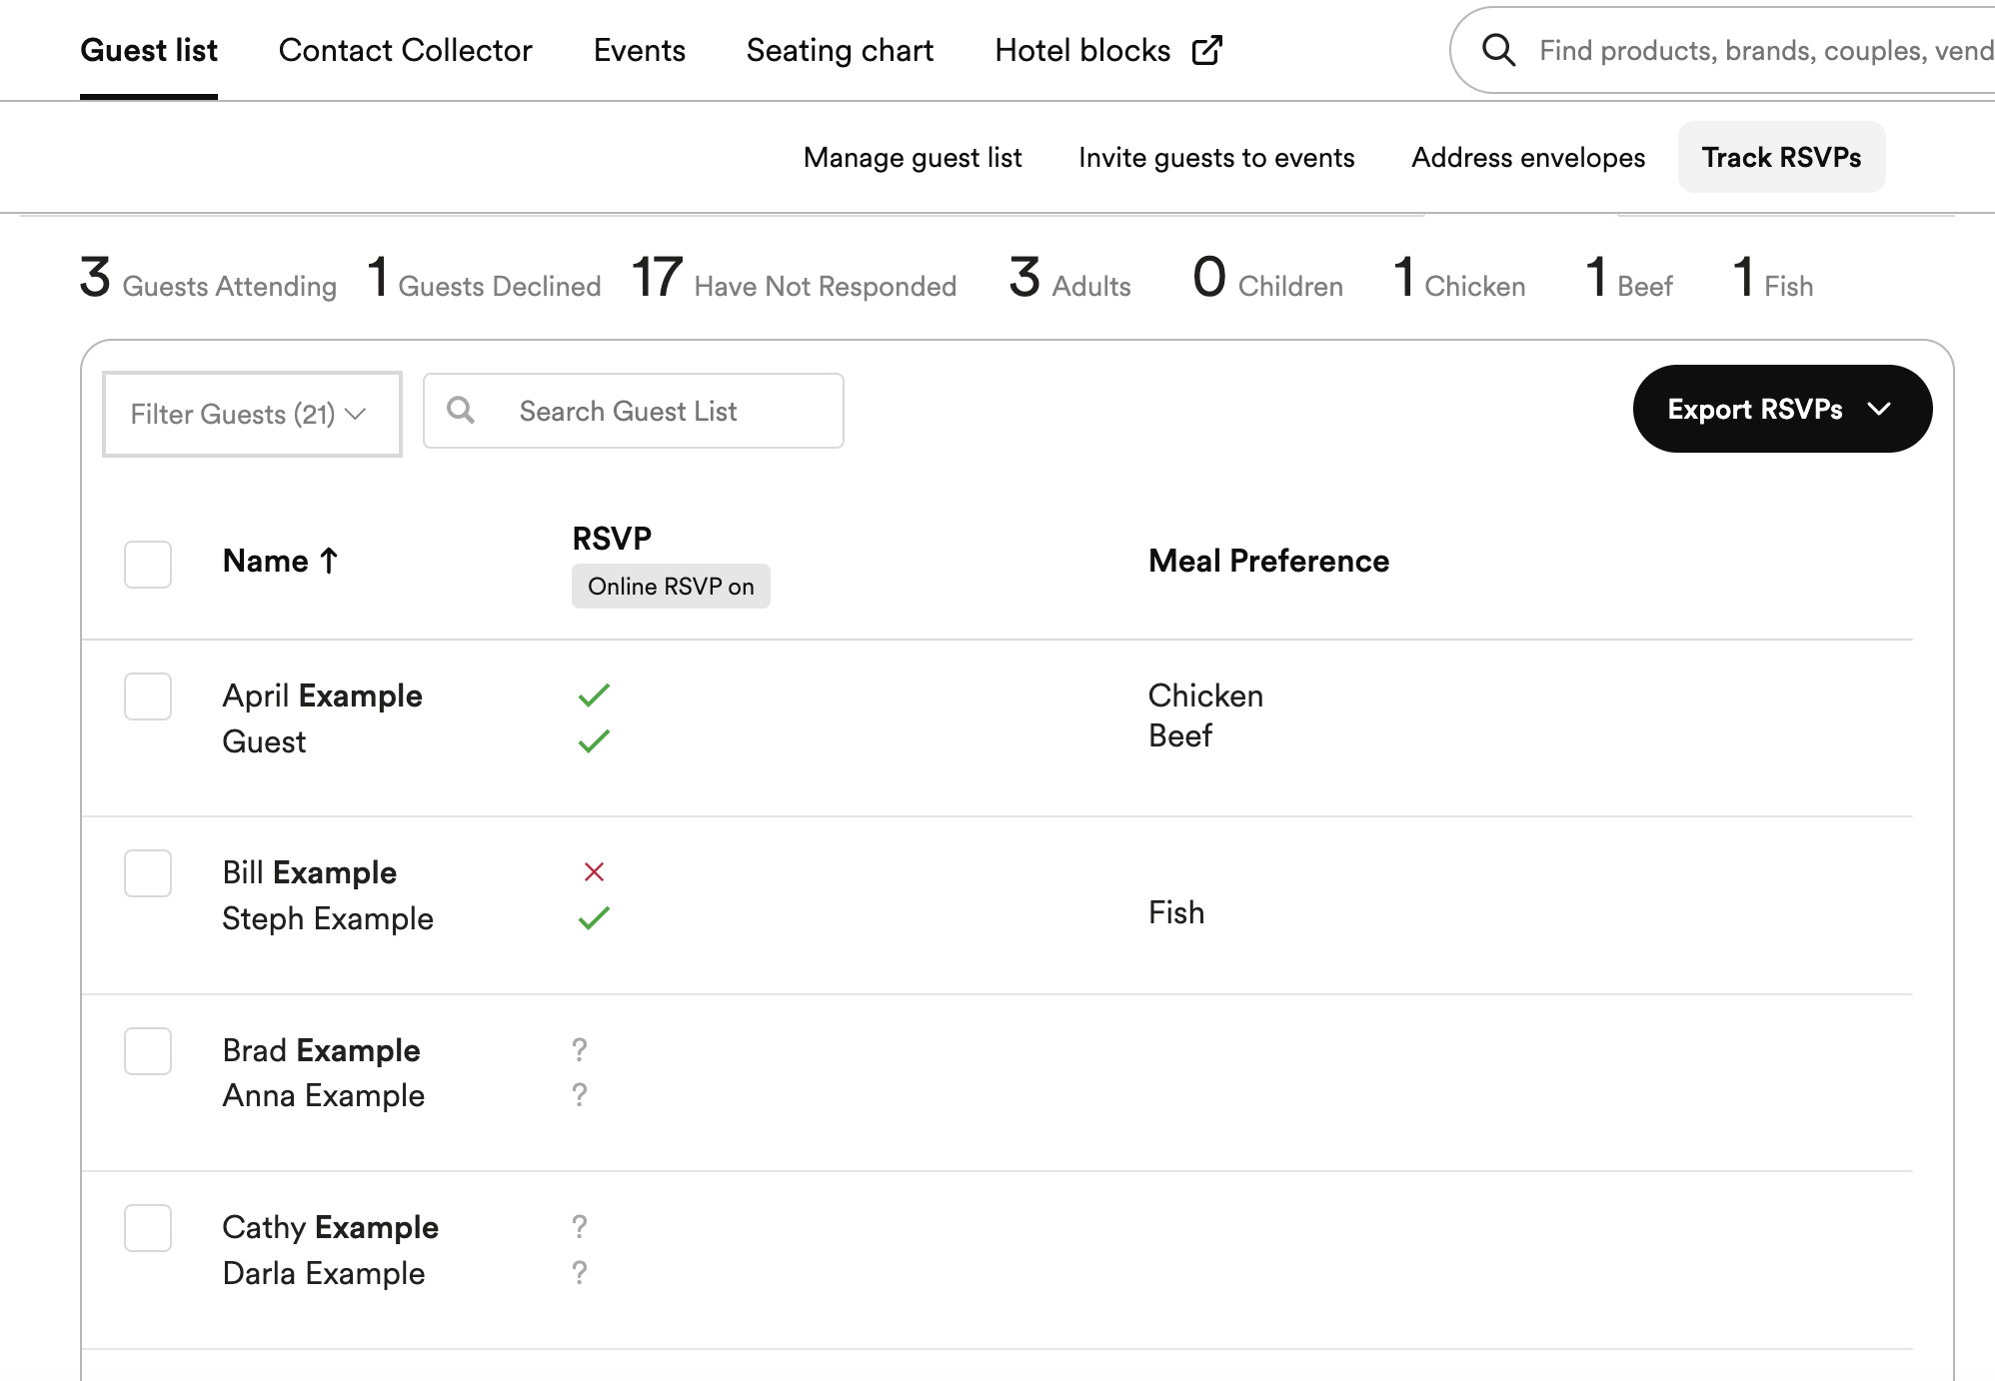Click the question mark icon for Cathy Example

point(581,1225)
